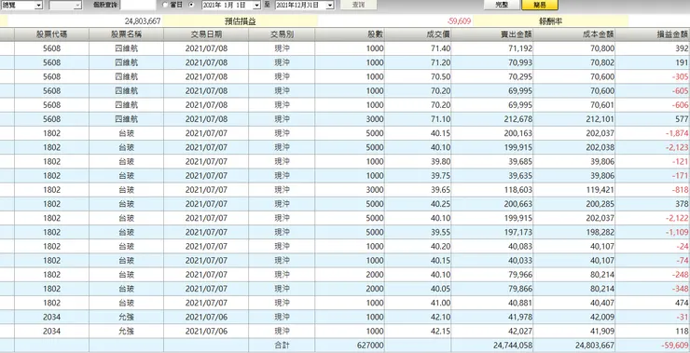Open the greyed-out dropdown beside 總覽
This screenshot has height=353, width=690.
click(65, 5)
